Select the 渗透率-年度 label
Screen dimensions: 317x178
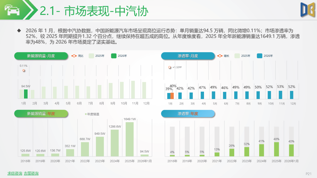tap(188, 114)
